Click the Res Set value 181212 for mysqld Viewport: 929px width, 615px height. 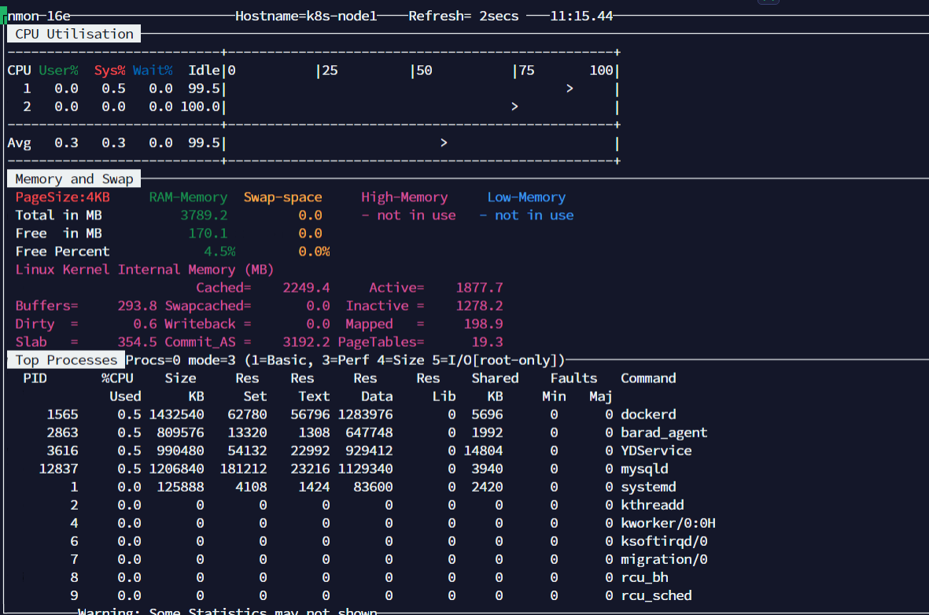tap(244, 469)
